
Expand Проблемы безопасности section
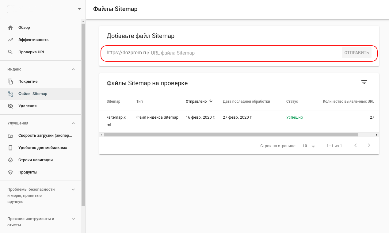[73, 189]
